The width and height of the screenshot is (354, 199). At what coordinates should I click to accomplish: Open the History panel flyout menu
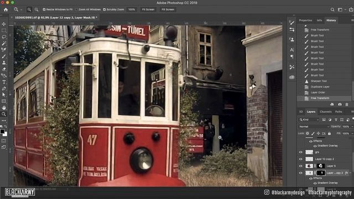(x=352, y=20)
